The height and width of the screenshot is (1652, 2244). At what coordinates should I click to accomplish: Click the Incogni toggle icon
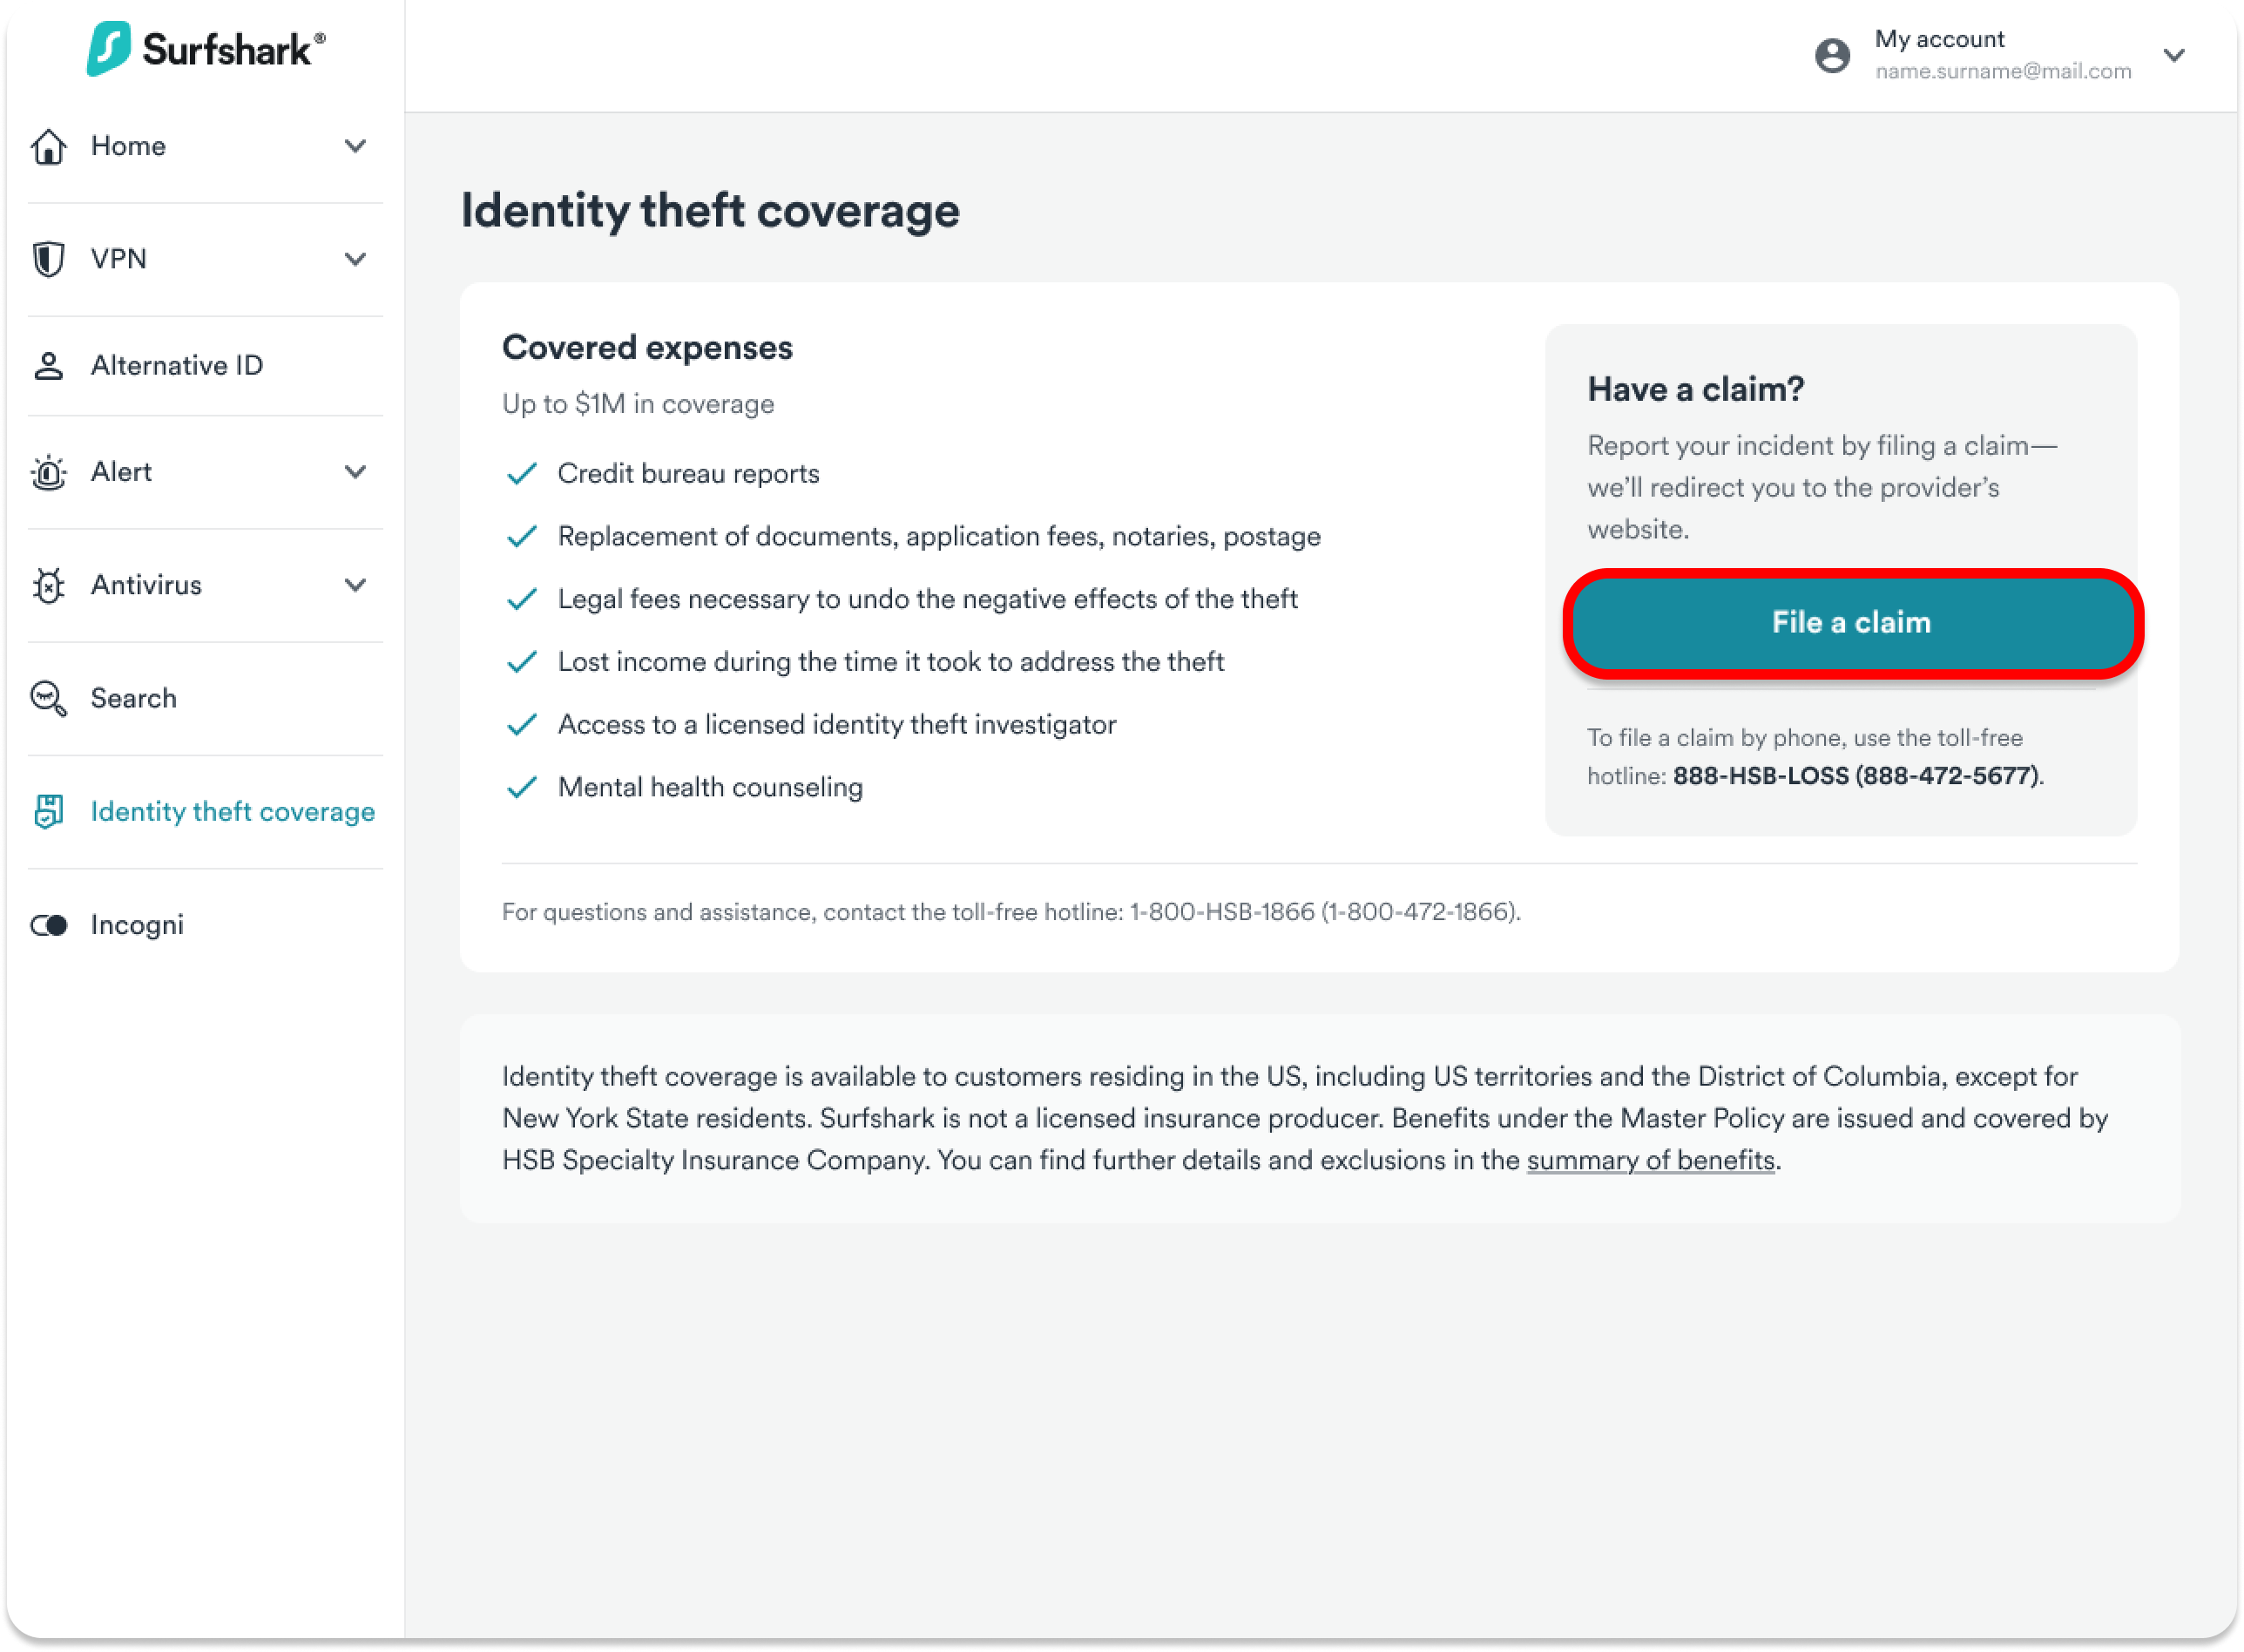coord(48,925)
